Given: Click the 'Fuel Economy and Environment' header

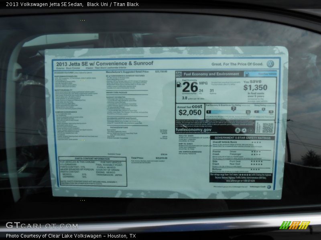Looking at the screenshot, I should [x=211, y=74].
